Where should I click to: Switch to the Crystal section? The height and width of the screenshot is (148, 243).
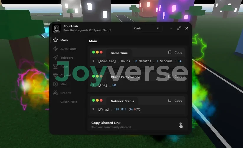65,75
